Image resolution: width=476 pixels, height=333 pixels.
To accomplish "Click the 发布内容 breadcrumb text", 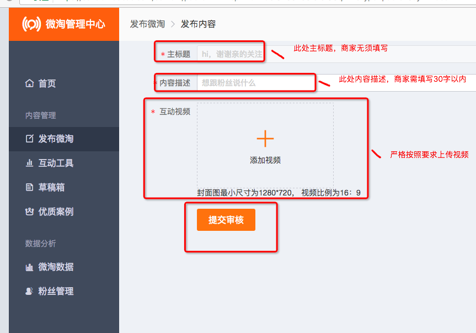I will point(198,24).
